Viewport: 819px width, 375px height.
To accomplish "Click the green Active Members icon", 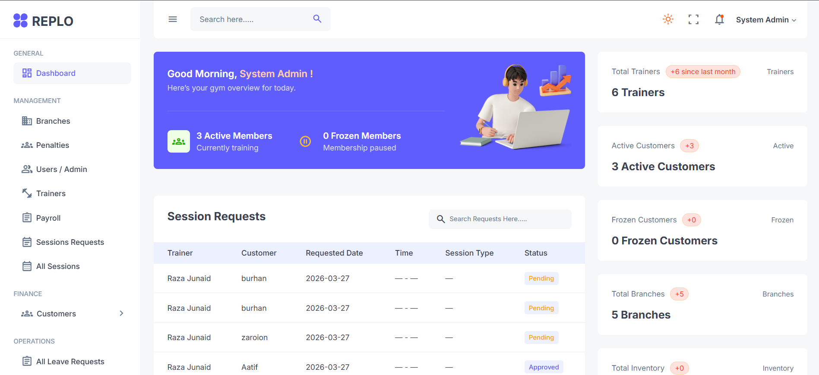I will click(x=179, y=141).
